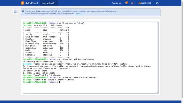Click the 'storezia' slug
Viewport: 183px width, 103px height.
47,55
